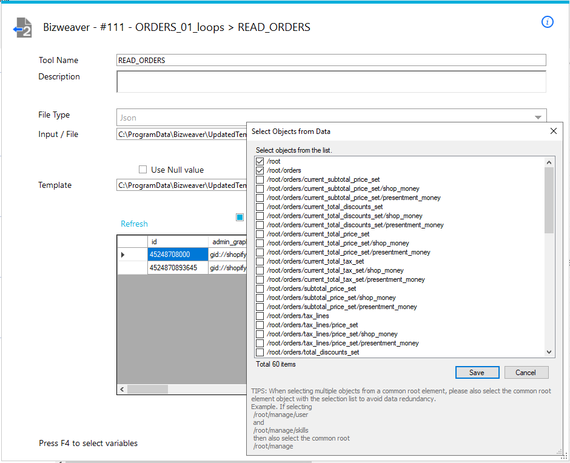
Task: Click the grid horizontal scrollbar thumb
Action: click(x=147, y=390)
